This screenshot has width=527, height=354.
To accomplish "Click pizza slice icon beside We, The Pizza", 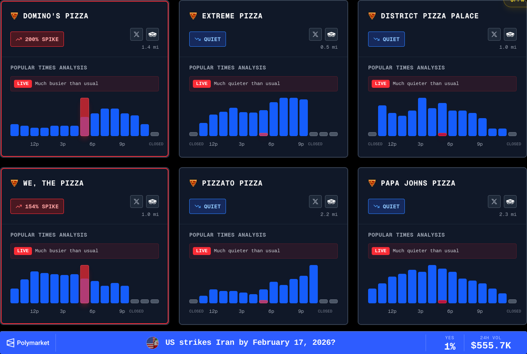I will [x=14, y=183].
